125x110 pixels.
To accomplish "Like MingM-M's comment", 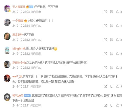I will pyautogui.click(x=118, y=53).
